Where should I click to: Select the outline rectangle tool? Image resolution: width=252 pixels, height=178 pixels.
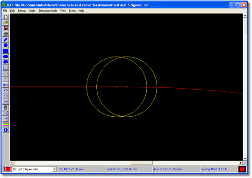(6, 68)
